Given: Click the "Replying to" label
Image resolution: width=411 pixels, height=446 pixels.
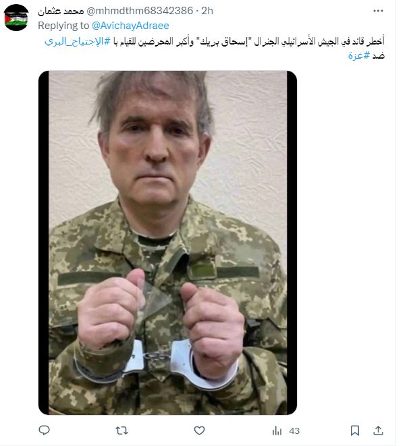Looking at the screenshot, I should tap(63, 26).
